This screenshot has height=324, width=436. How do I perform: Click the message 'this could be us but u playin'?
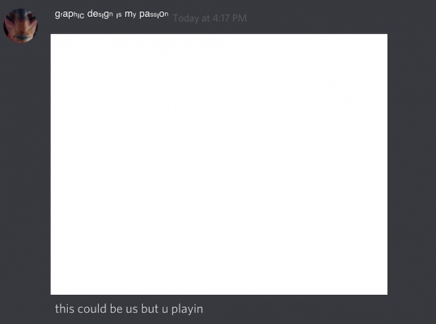point(129,309)
